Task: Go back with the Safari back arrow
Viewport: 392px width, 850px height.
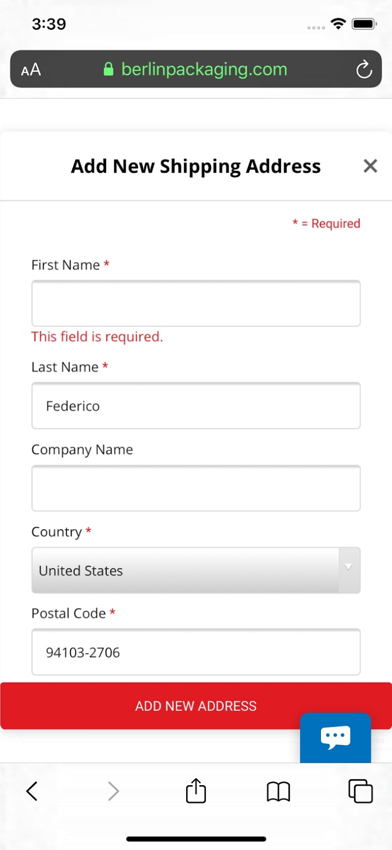Action: tap(32, 791)
